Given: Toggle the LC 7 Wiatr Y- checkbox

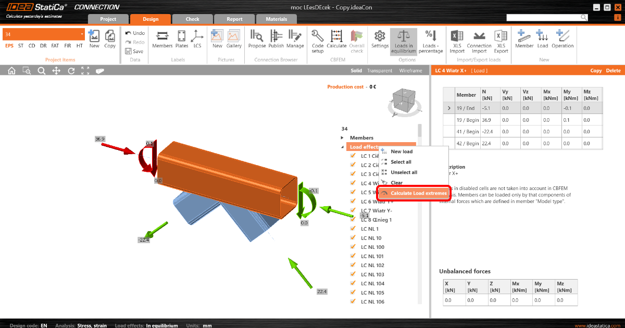Looking at the screenshot, I should [x=353, y=211].
